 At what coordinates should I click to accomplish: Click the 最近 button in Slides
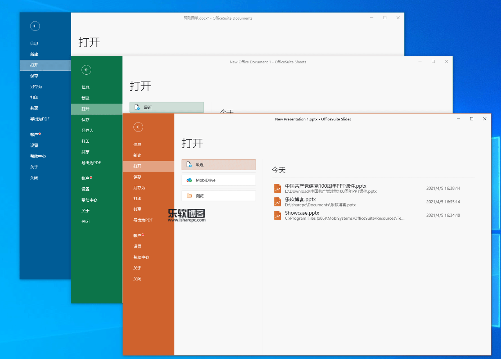pyautogui.click(x=219, y=165)
